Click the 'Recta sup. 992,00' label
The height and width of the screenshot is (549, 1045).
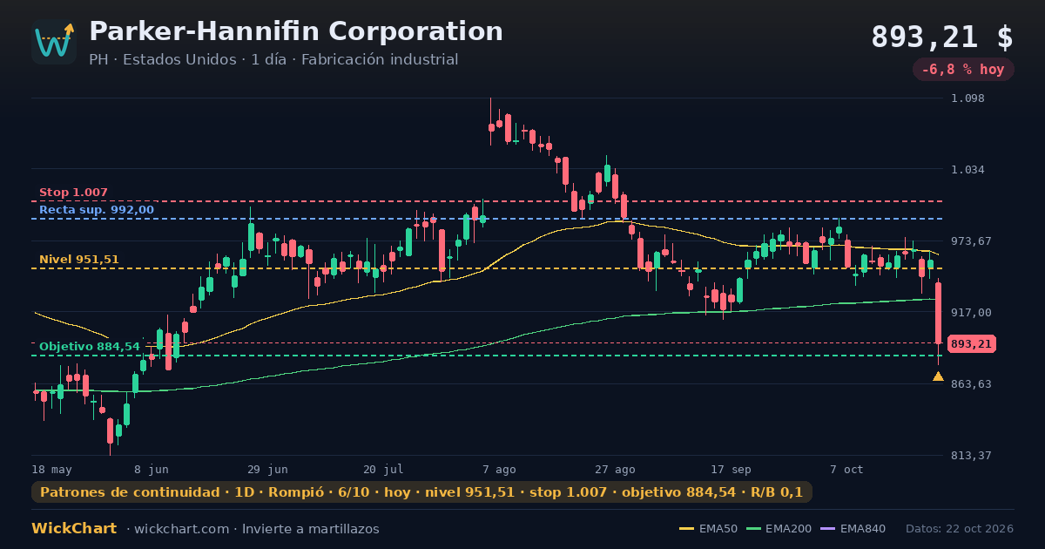[x=97, y=210]
